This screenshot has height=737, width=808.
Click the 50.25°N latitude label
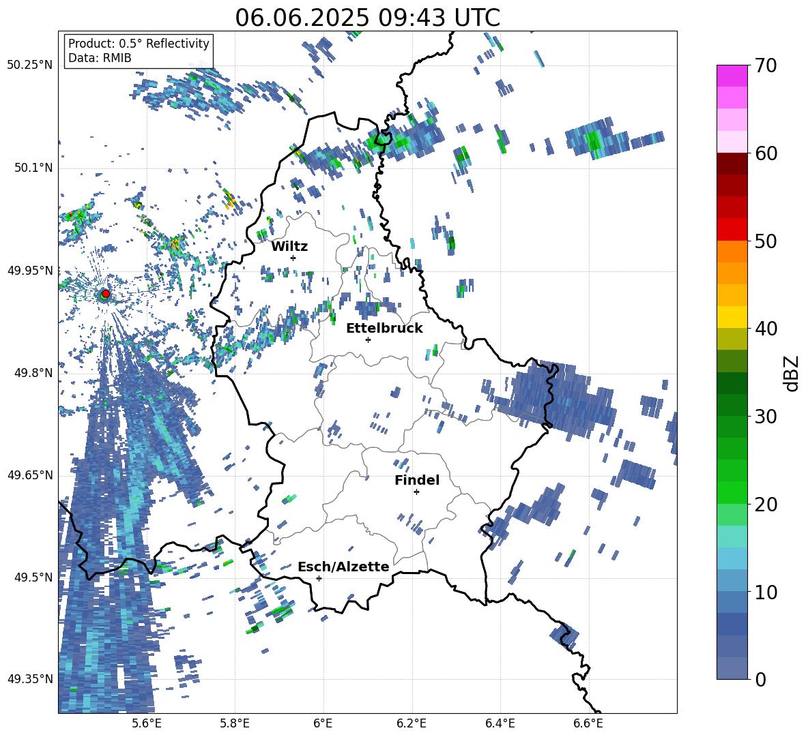pyautogui.click(x=30, y=65)
